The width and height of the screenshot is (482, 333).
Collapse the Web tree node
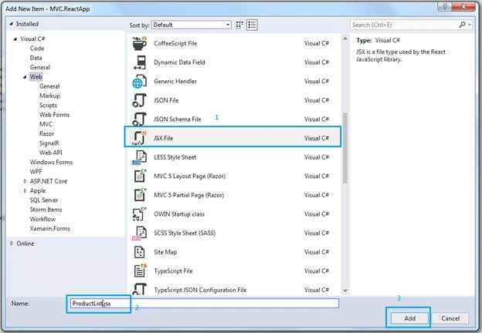(25, 77)
